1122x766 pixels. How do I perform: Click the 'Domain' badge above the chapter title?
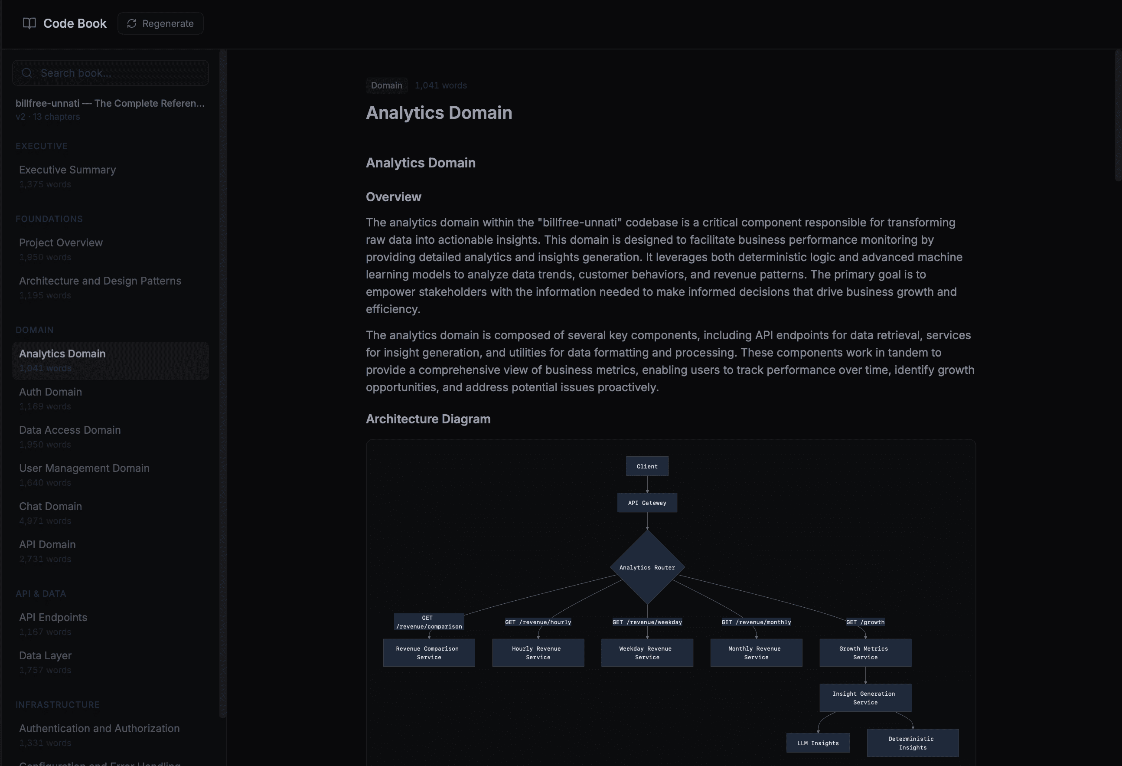(x=386, y=85)
